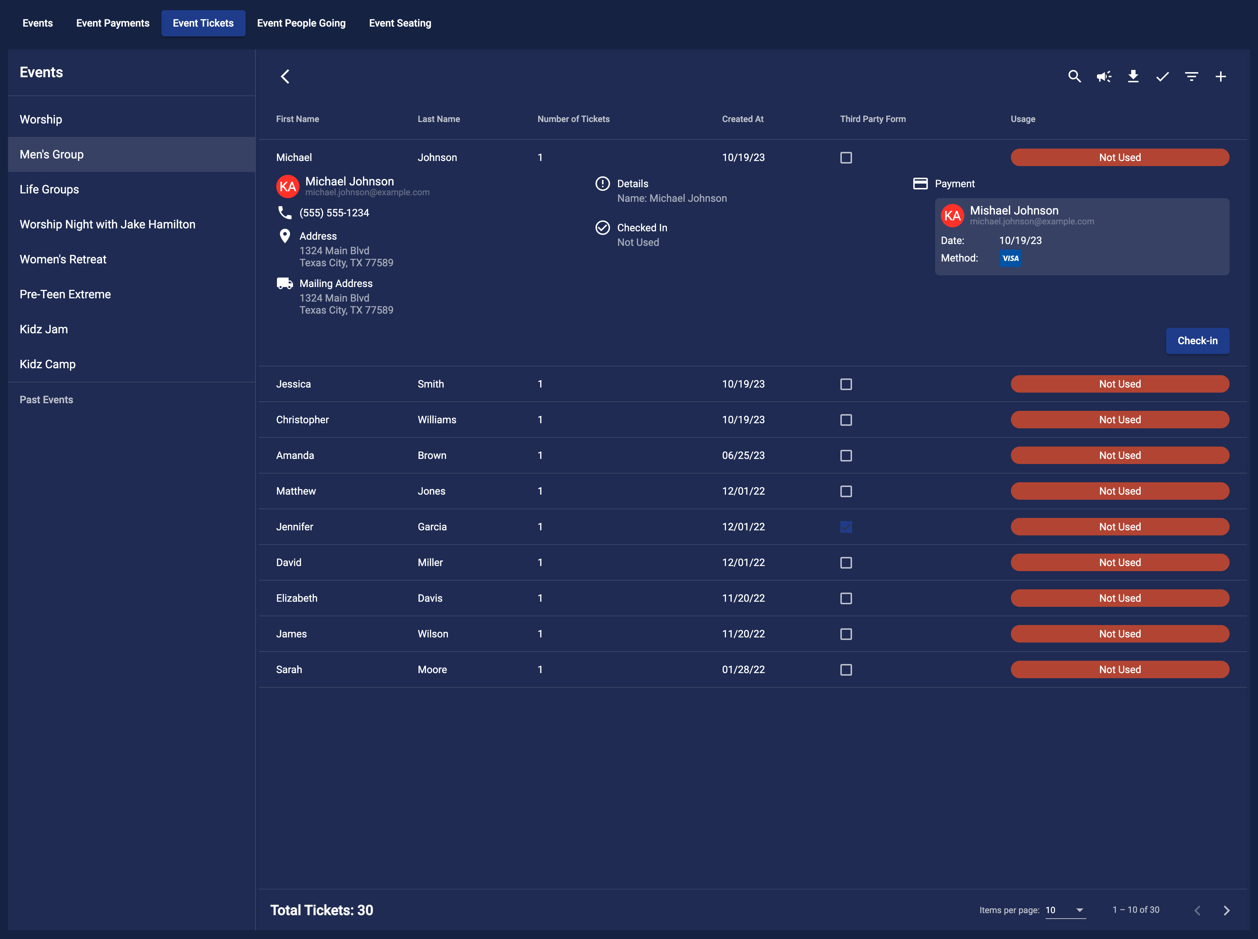This screenshot has height=939, width=1258.
Task: Click KA avatar next to Michael Johnson
Action: pos(288,186)
